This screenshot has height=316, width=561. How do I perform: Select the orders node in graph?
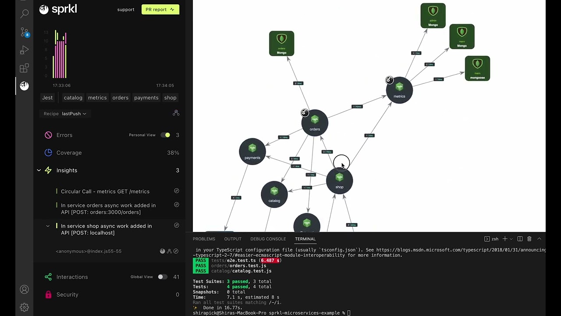pyautogui.click(x=315, y=123)
